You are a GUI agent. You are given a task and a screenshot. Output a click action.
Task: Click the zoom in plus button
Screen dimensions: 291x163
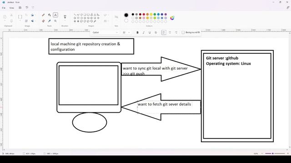[288, 153]
